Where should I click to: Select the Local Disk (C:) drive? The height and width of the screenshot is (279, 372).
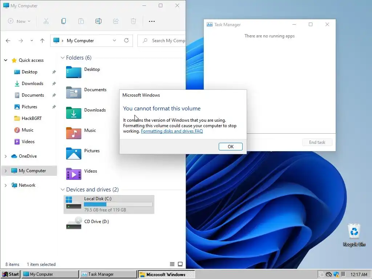109,204
